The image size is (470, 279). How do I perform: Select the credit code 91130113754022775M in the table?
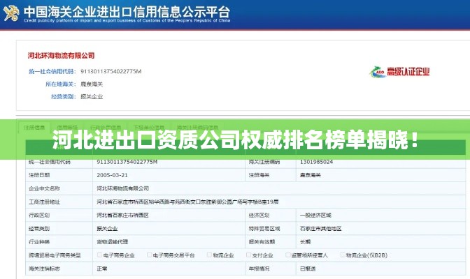[127, 162]
